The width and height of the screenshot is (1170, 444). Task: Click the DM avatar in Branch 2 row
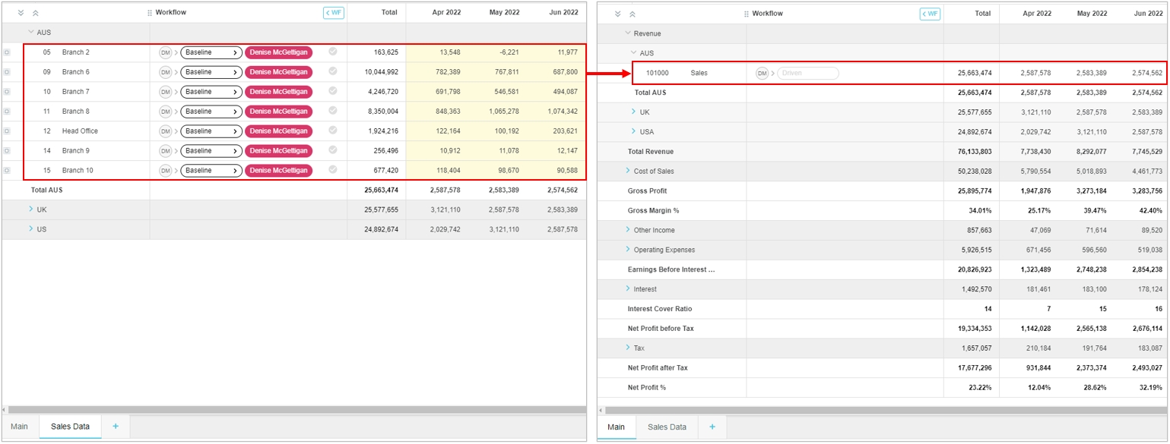coord(165,52)
